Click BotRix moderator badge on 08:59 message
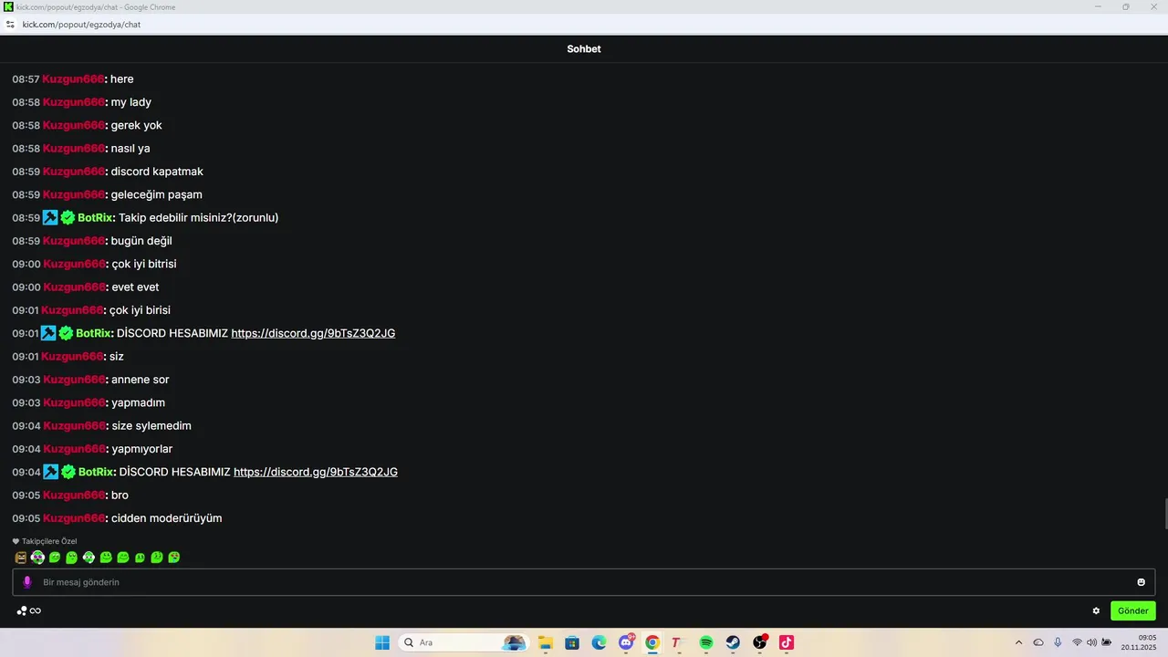 (50, 217)
